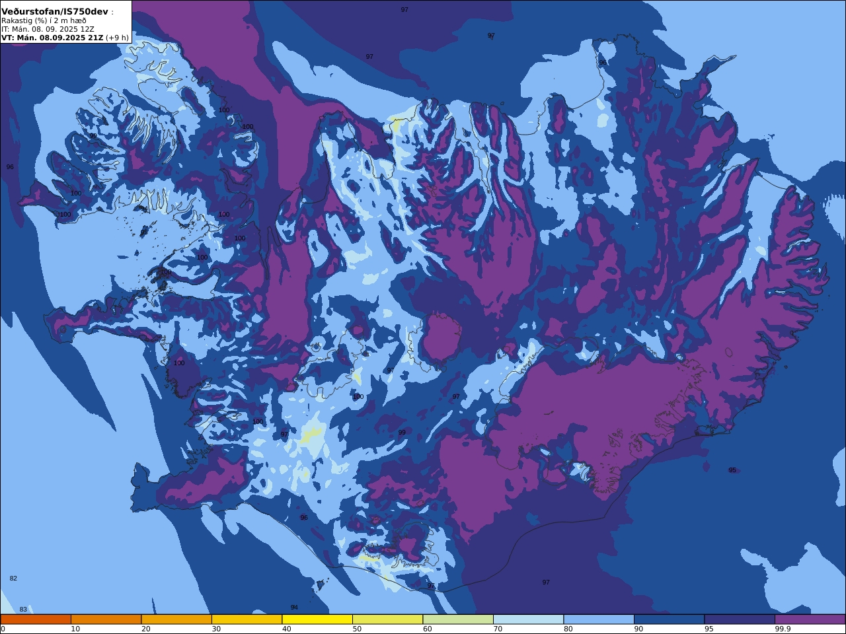The height and width of the screenshot is (634, 846).
Task: Click the '83' humidity value on the map
Action: tap(23, 610)
